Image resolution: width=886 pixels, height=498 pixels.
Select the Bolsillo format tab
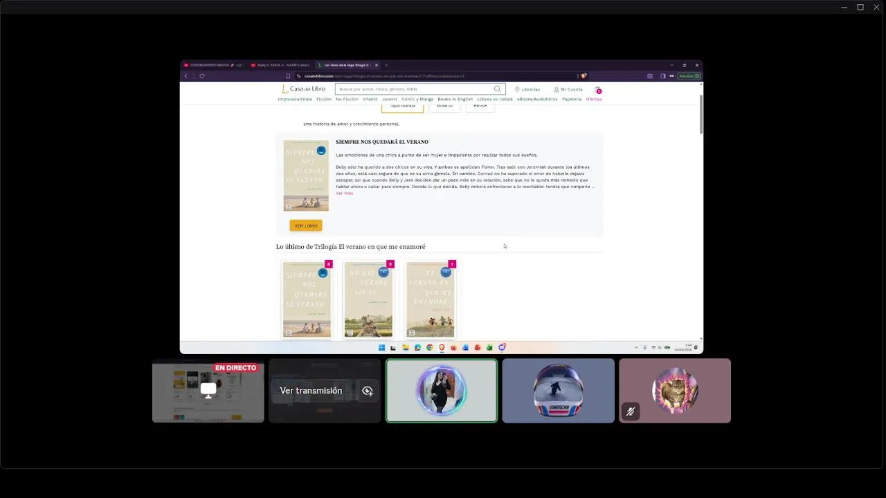click(445, 107)
